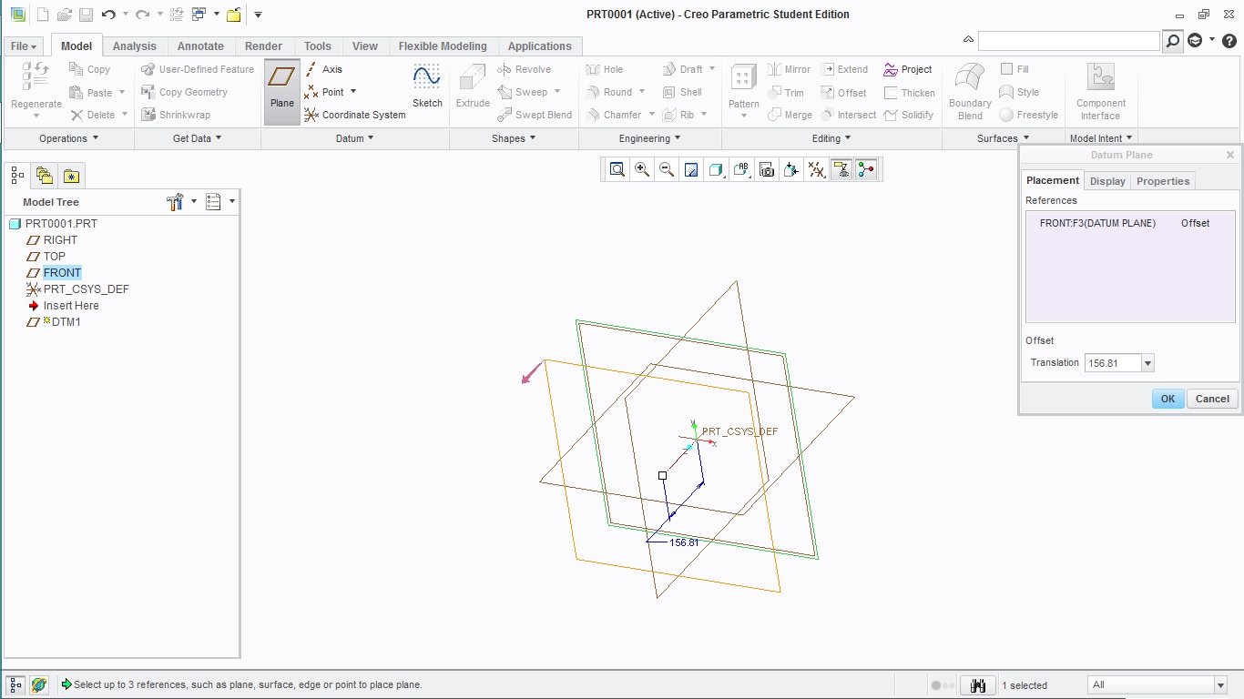Image resolution: width=1244 pixels, height=699 pixels.
Task: Click the User-Defined Feature button
Action: click(x=198, y=69)
